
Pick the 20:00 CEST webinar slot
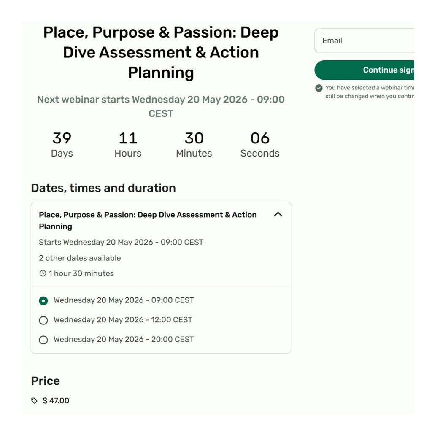pyautogui.click(x=43, y=340)
